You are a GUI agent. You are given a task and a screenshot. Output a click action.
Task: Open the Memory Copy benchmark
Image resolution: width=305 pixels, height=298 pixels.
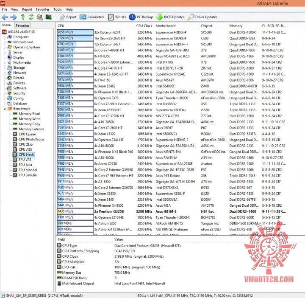tap(29, 124)
